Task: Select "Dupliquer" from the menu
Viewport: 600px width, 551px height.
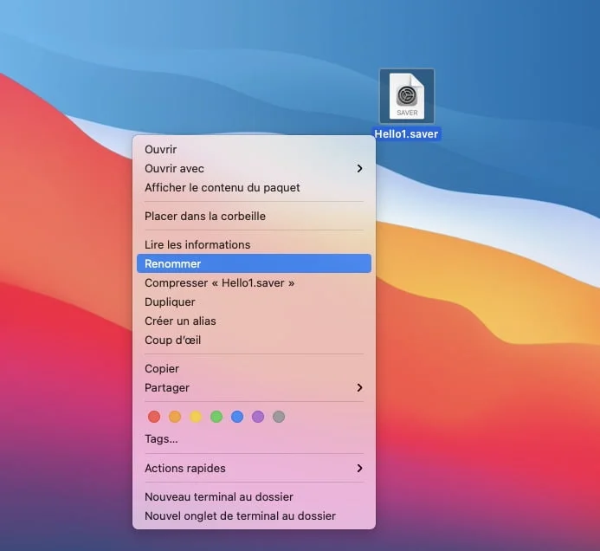Action: [x=171, y=302]
